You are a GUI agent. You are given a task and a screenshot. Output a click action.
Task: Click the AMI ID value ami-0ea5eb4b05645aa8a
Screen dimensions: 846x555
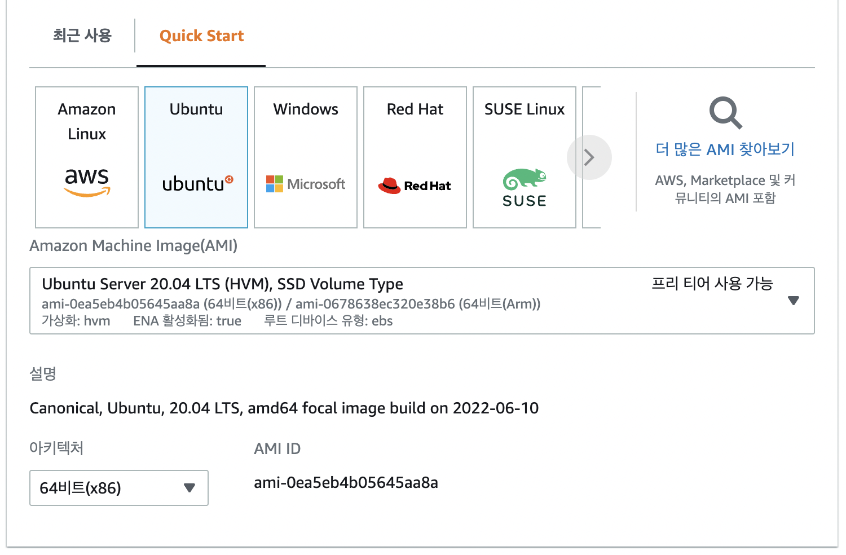pos(346,483)
